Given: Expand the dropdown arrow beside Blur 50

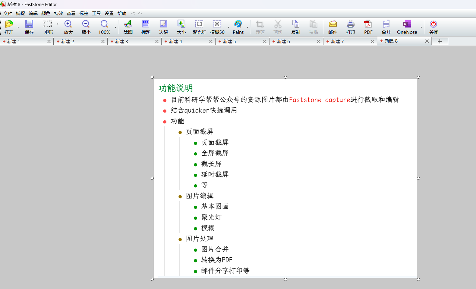Looking at the screenshot, I should (x=229, y=27).
